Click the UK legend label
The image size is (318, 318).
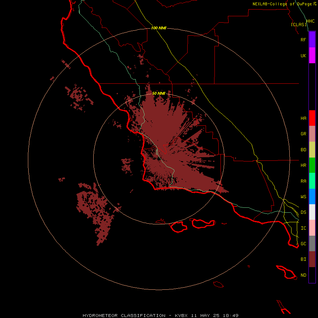[303, 55]
